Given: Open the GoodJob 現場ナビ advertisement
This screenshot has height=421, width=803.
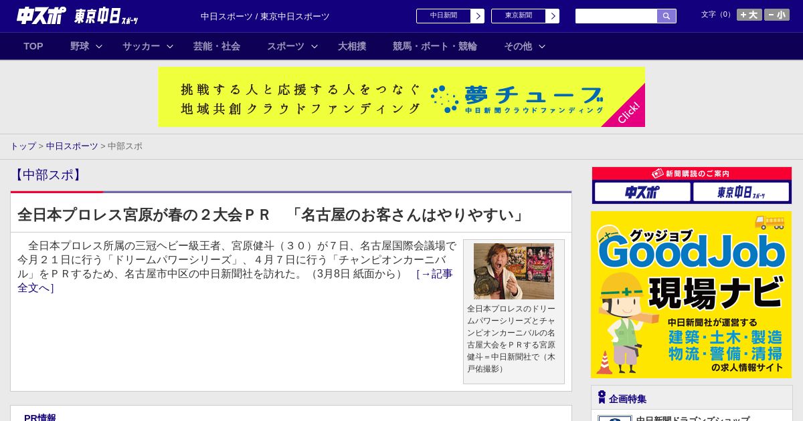Looking at the screenshot, I should (x=691, y=295).
